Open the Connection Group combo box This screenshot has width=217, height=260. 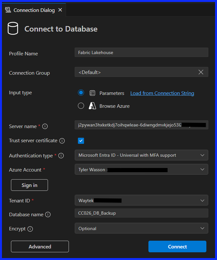pyautogui.click(x=141, y=72)
